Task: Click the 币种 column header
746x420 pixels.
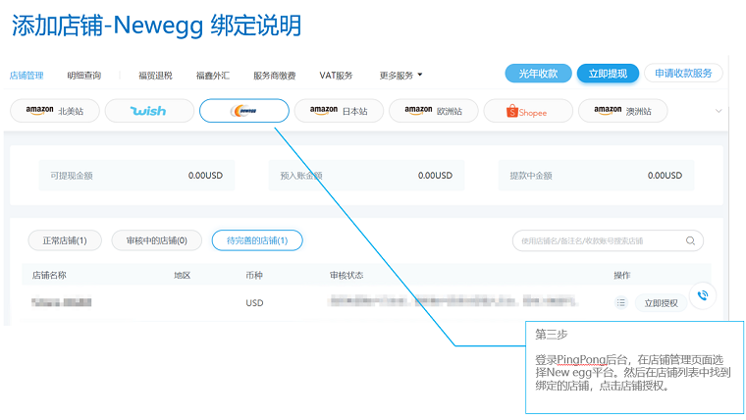Action: tap(254, 275)
